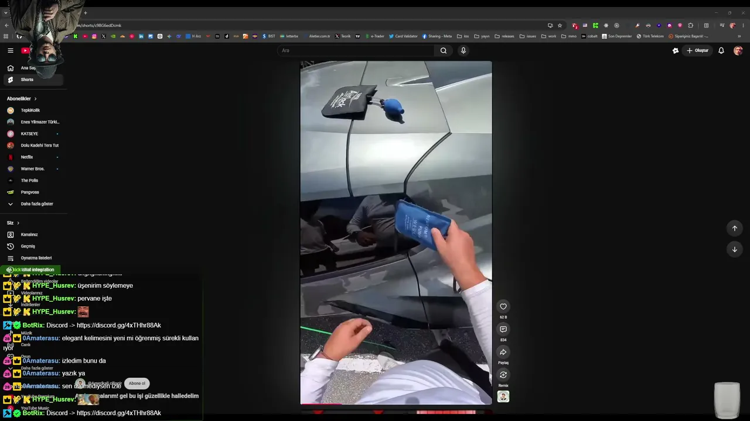Click the Oluştur create button
This screenshot has height=421, width=750.
tap(697, 51)
